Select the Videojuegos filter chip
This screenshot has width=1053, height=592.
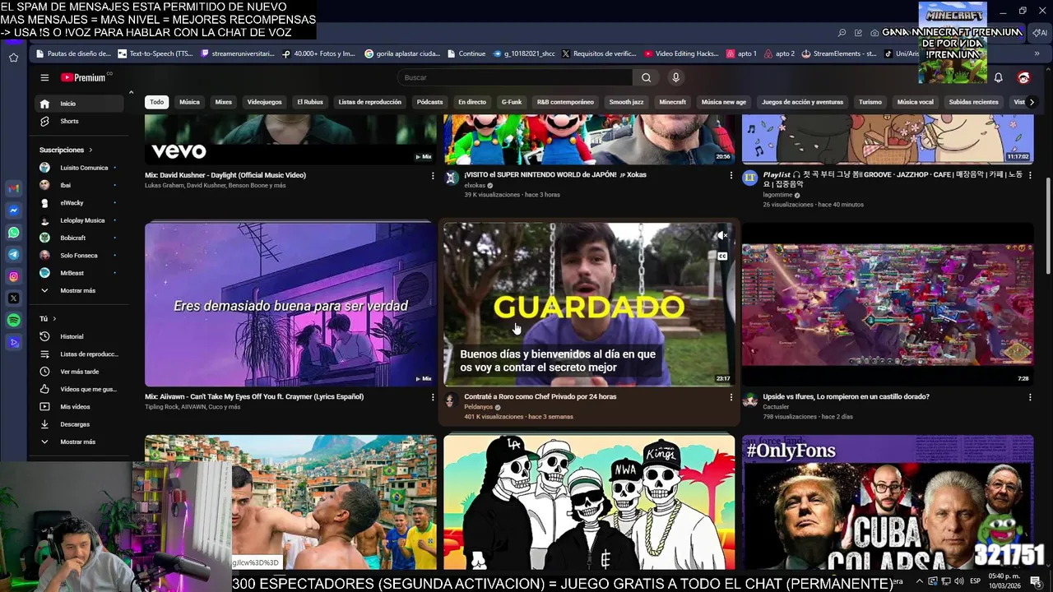tap(264, 102)
